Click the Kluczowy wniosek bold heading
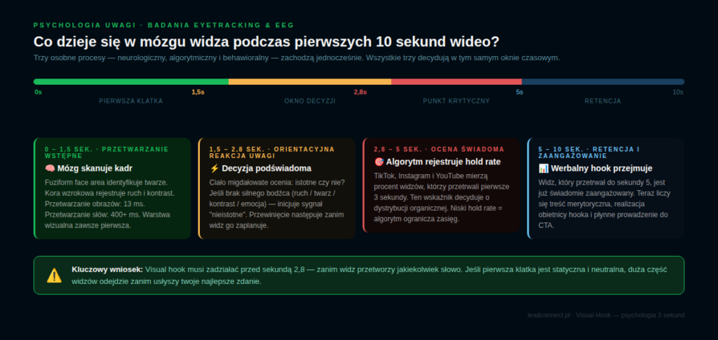Screen dimensions: 718x340 pos(107,269)
